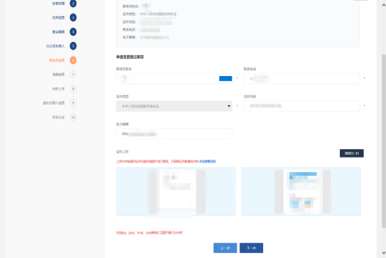Image resolution: width=386 pixels, height=258 pixels.
Task: Select step 10 实名认证 circle
Action: coord(73,117)
